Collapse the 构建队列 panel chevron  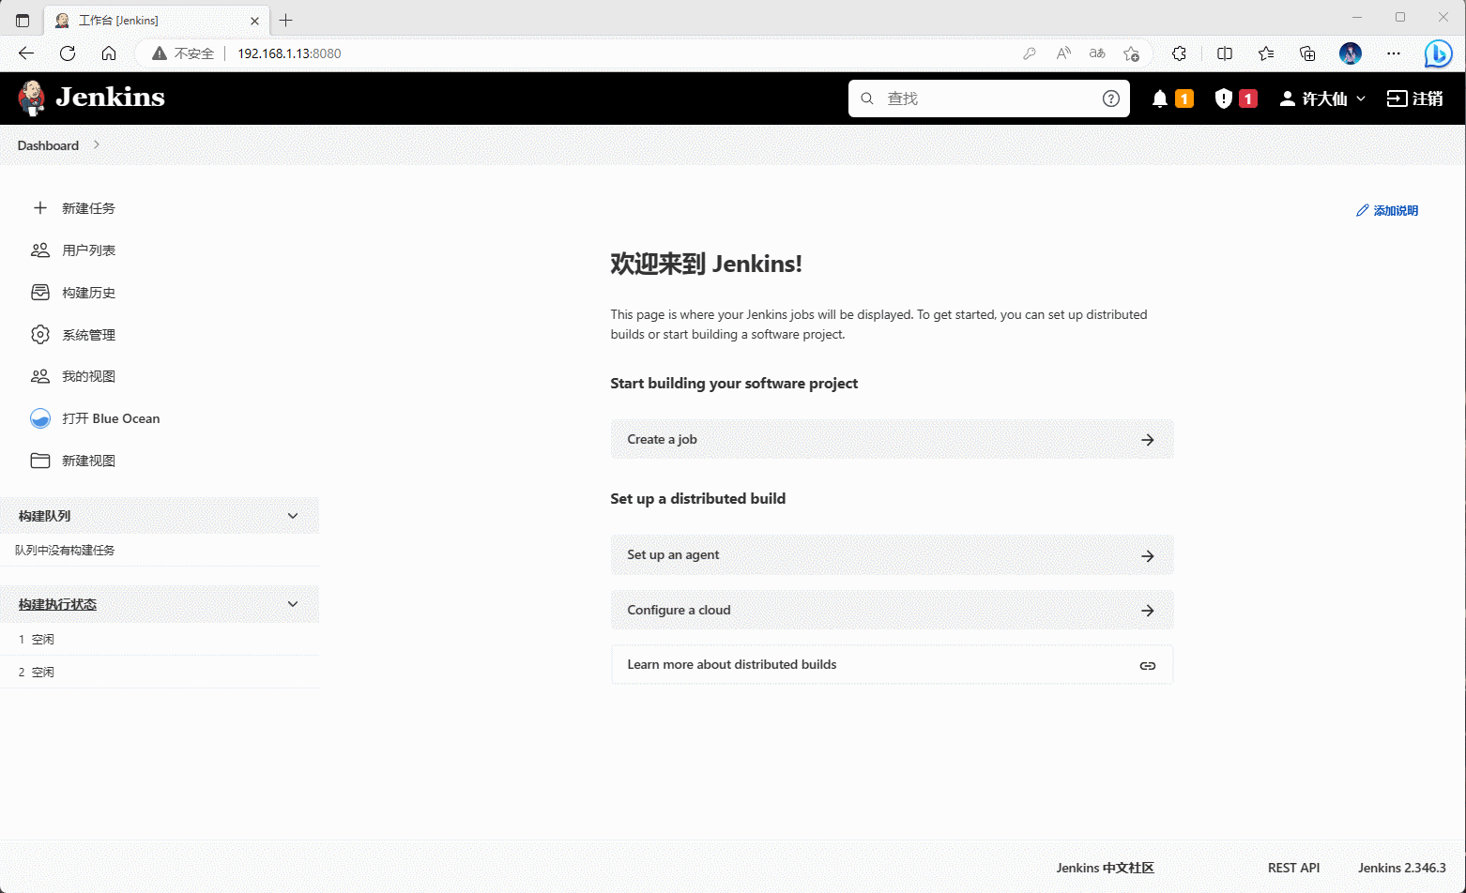pos(293,516)
